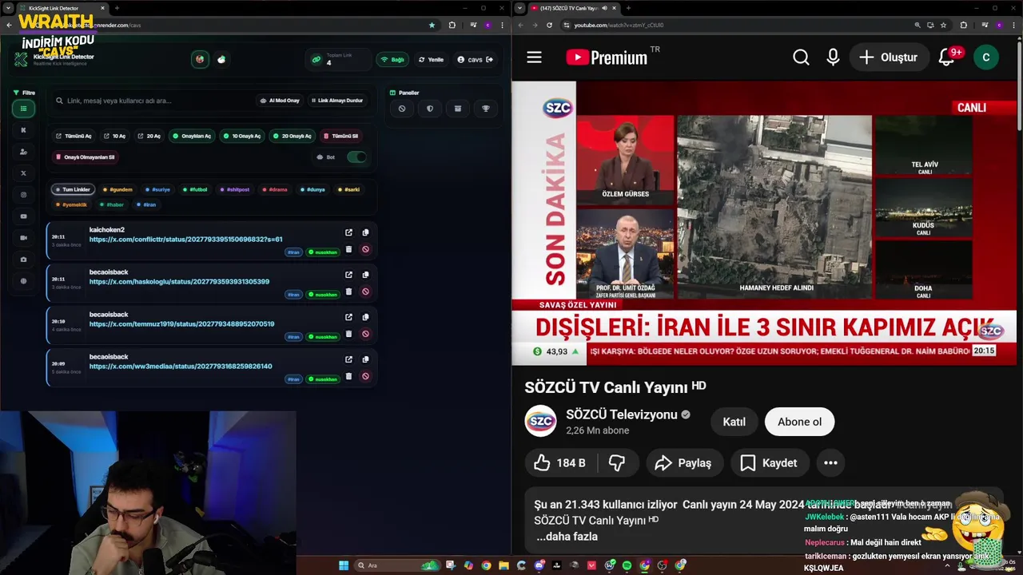Open tab search dropdown in YouTube Chrome window
Viewport: 1023px width, 575px height.
(x=520, y=8)
